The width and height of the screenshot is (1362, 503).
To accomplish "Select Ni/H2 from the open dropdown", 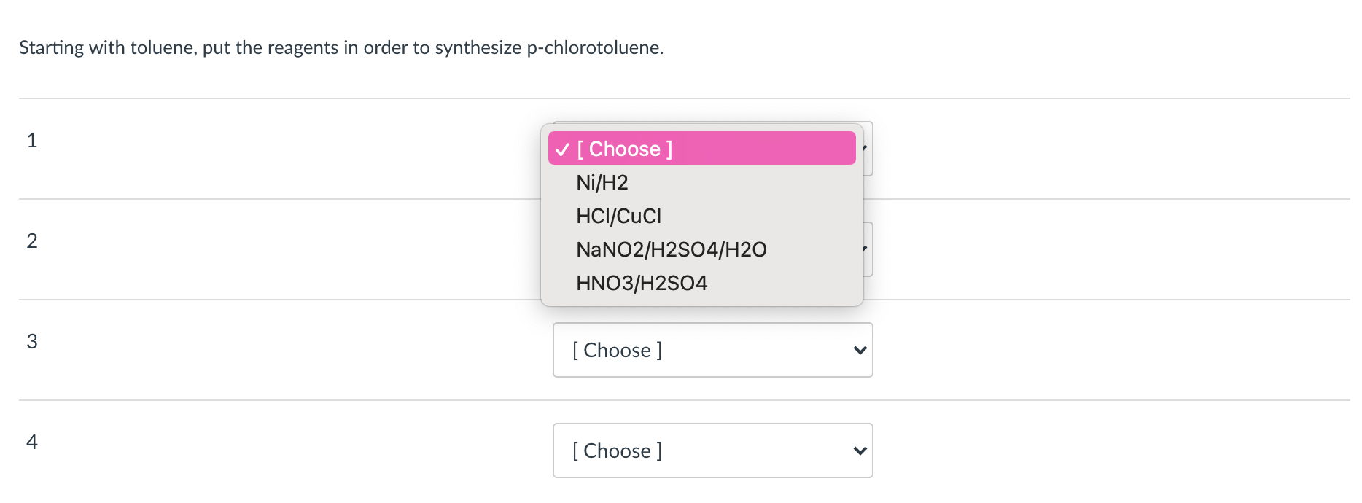I will 602,182.
